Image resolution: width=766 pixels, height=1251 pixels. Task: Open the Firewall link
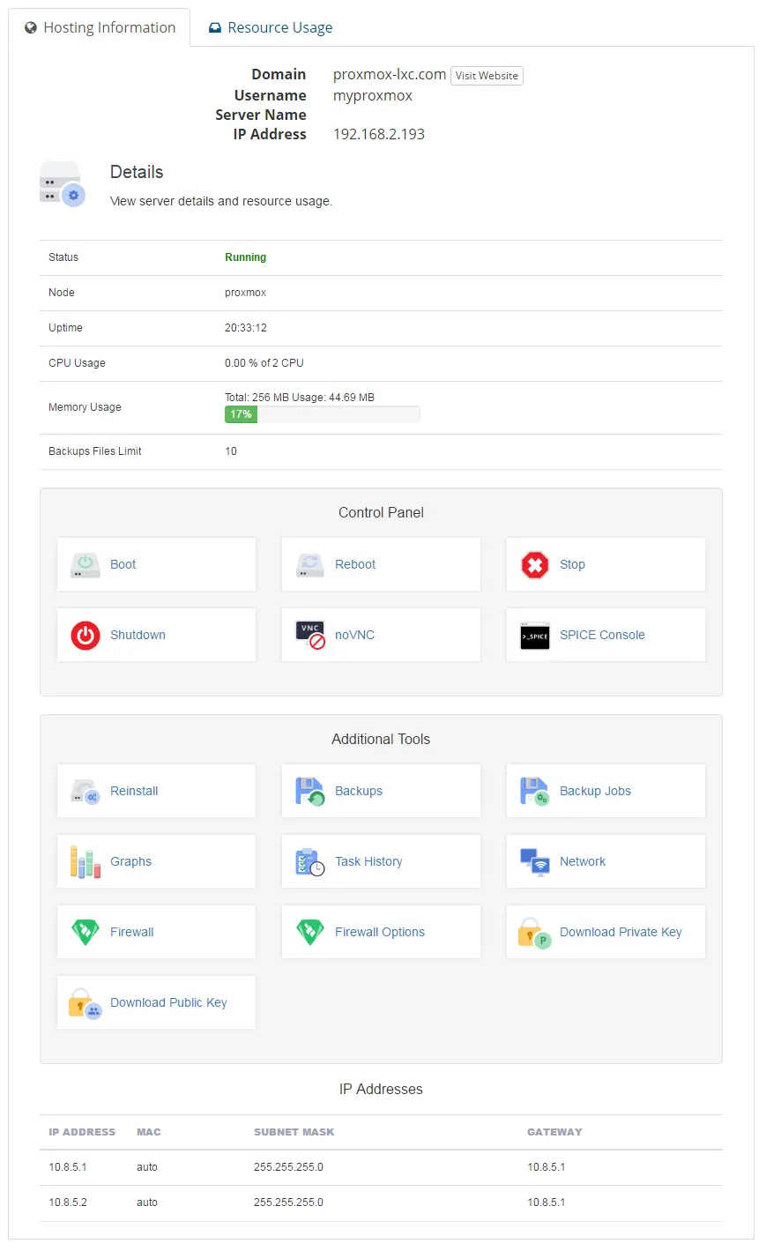pos(131,932)
